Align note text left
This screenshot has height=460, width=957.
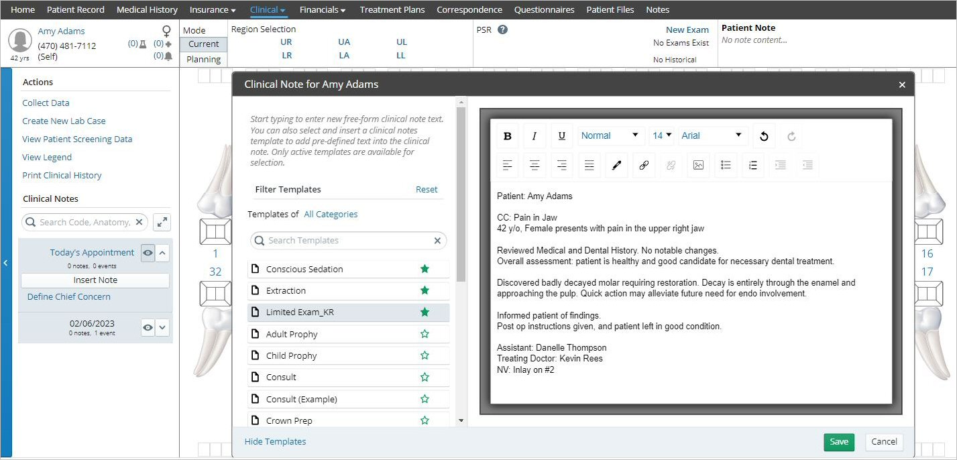coord(508,165)
